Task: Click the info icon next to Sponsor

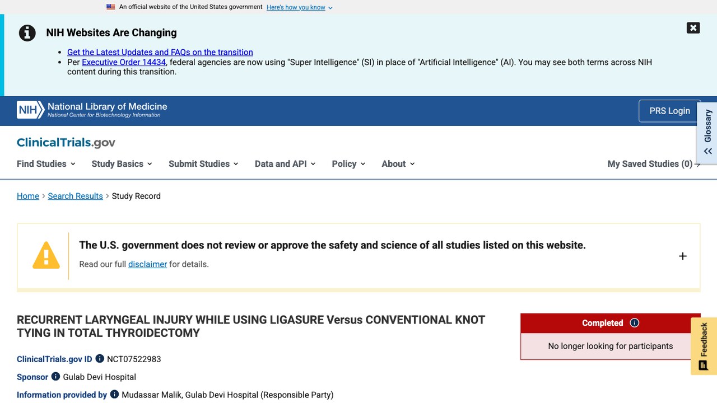Action: click(55, 377)
